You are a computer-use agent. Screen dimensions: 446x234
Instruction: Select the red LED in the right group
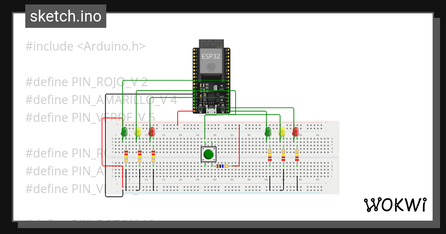(295, 131)
